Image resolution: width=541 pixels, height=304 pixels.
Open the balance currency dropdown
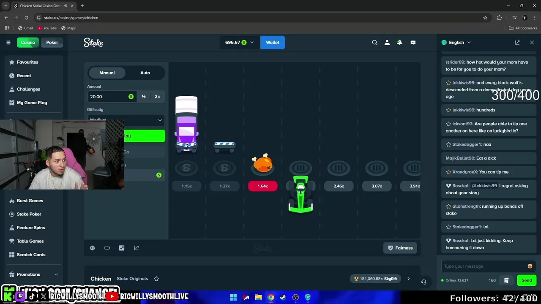[x=239, y=42]
